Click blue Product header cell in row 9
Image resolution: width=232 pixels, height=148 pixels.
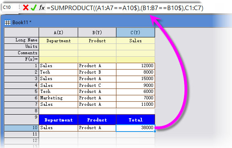click(x=97, y=119)
